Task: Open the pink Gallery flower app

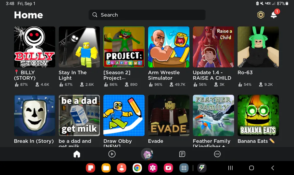Action: [153, 168]
